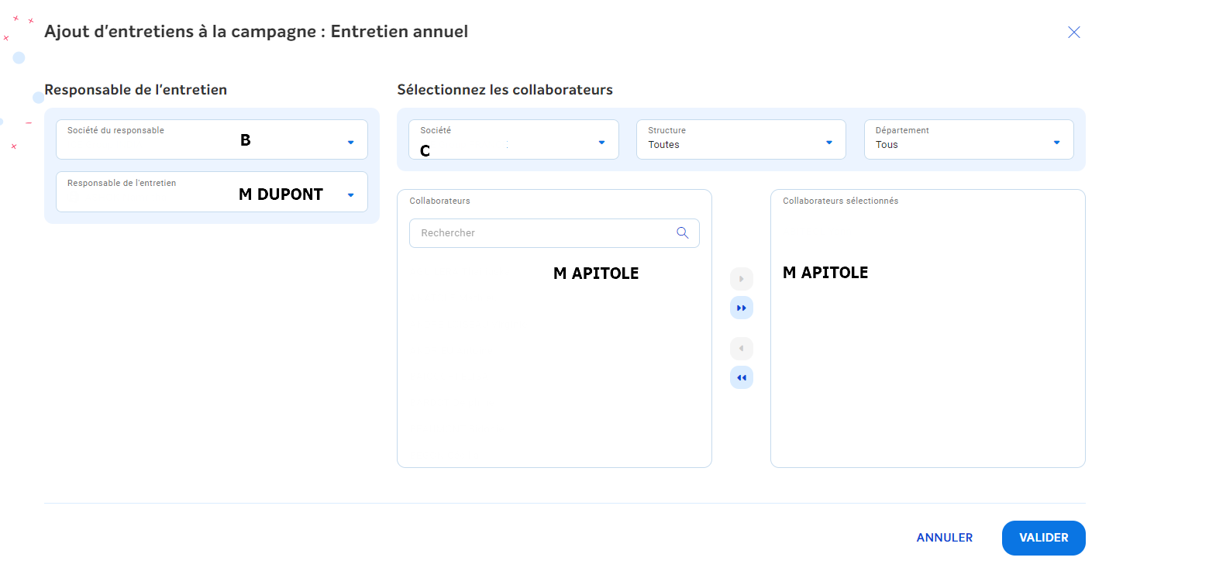Open the Responsable de l'entretien dropdown

[350, 195]
